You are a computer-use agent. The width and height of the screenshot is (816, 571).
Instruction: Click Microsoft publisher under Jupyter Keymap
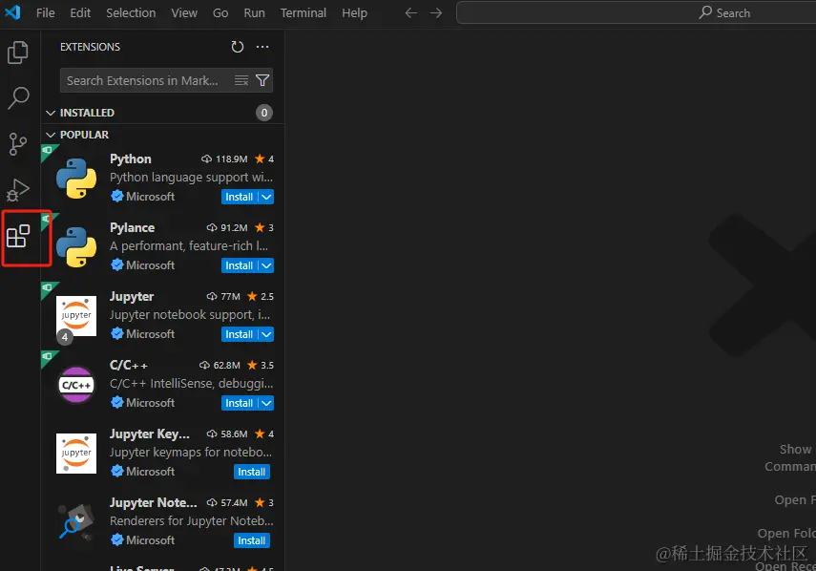point(151,471)
